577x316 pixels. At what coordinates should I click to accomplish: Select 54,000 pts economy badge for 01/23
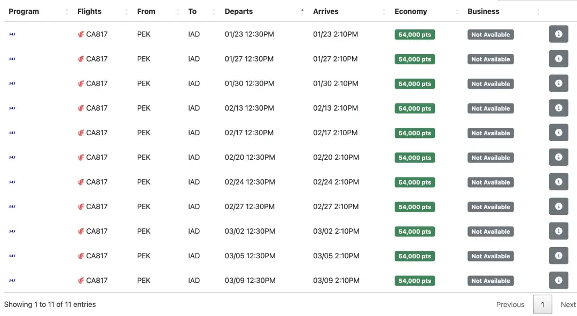pyautogui.click(x=415, y=35)
